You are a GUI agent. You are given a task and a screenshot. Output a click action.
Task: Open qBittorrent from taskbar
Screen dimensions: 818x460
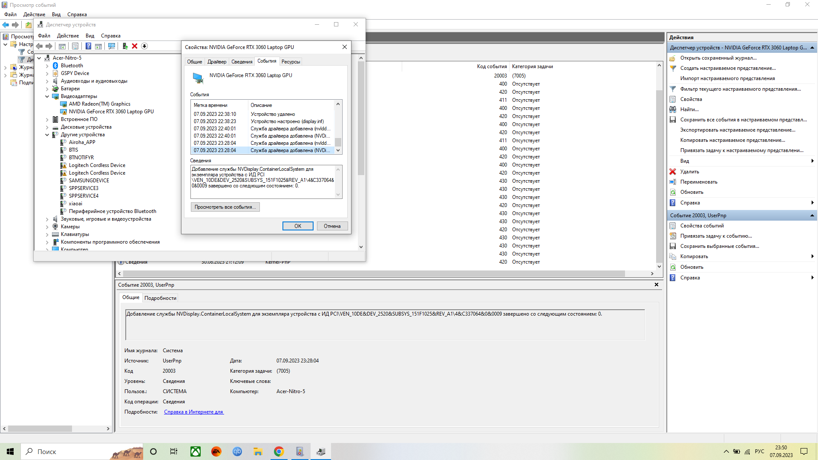point(237,451)
